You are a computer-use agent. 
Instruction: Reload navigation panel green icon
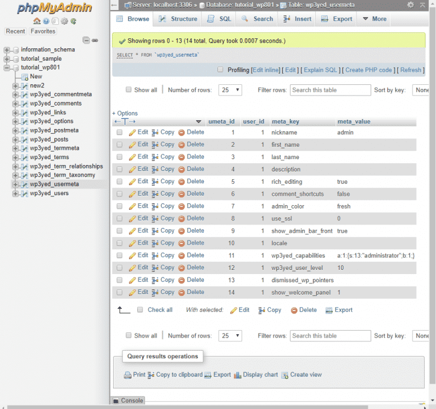(x=74, y=21)
